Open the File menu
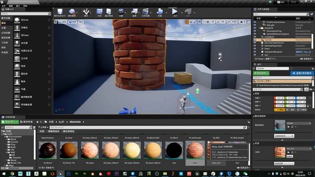 click(x=3, y=6)
